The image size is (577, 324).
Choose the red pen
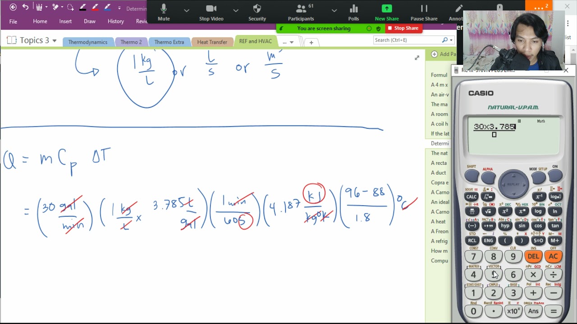95,7
